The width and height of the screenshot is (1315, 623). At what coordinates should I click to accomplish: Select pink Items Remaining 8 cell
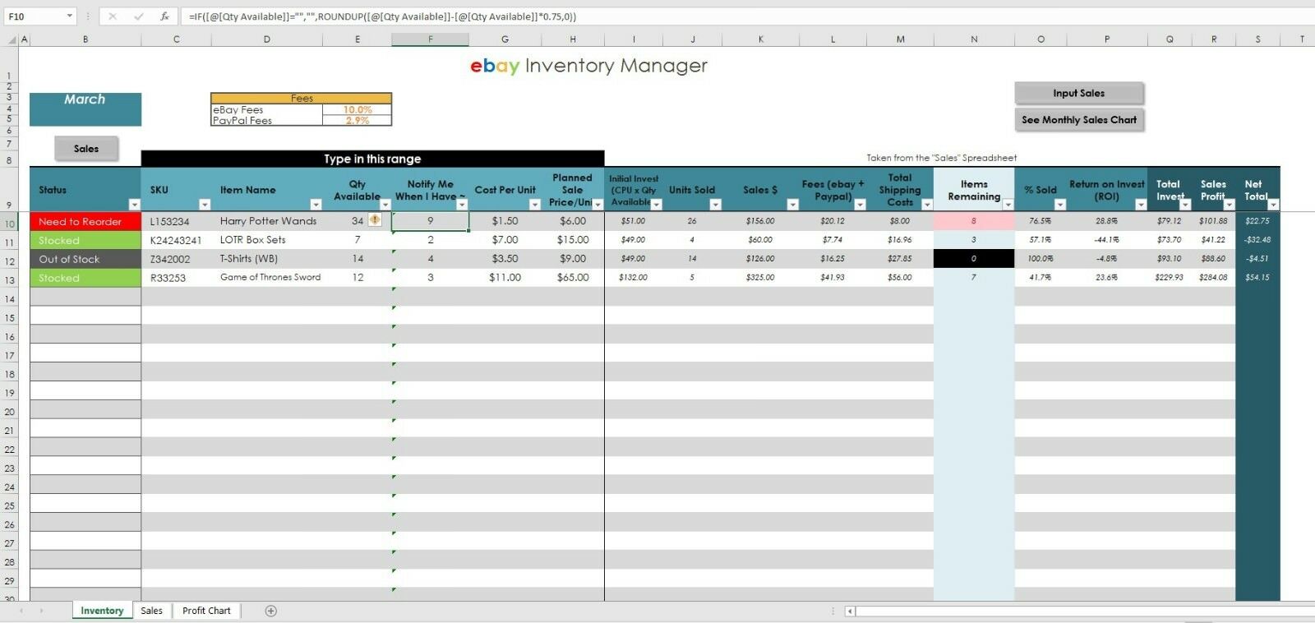pos(974,221)
